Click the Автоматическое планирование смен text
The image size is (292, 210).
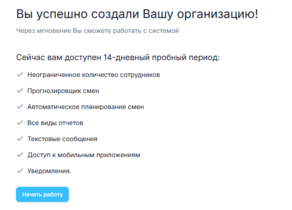[86, 107]
